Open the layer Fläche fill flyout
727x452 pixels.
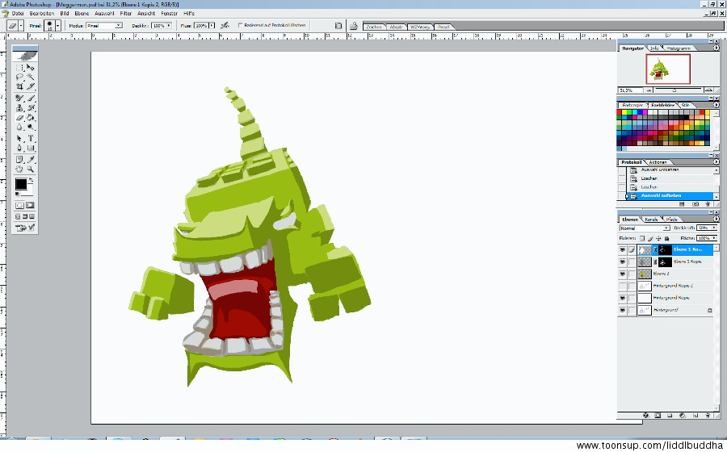(715, 238)
